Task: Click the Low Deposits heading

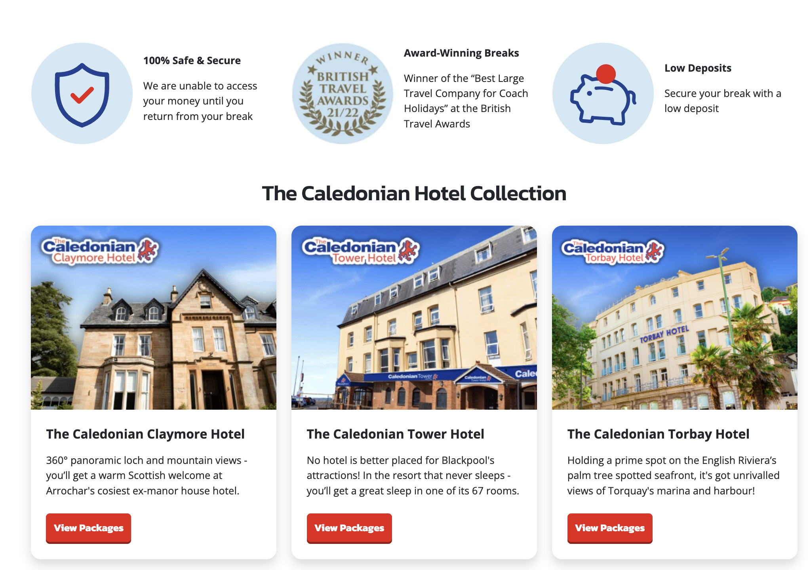Action: tap(698, 68)
